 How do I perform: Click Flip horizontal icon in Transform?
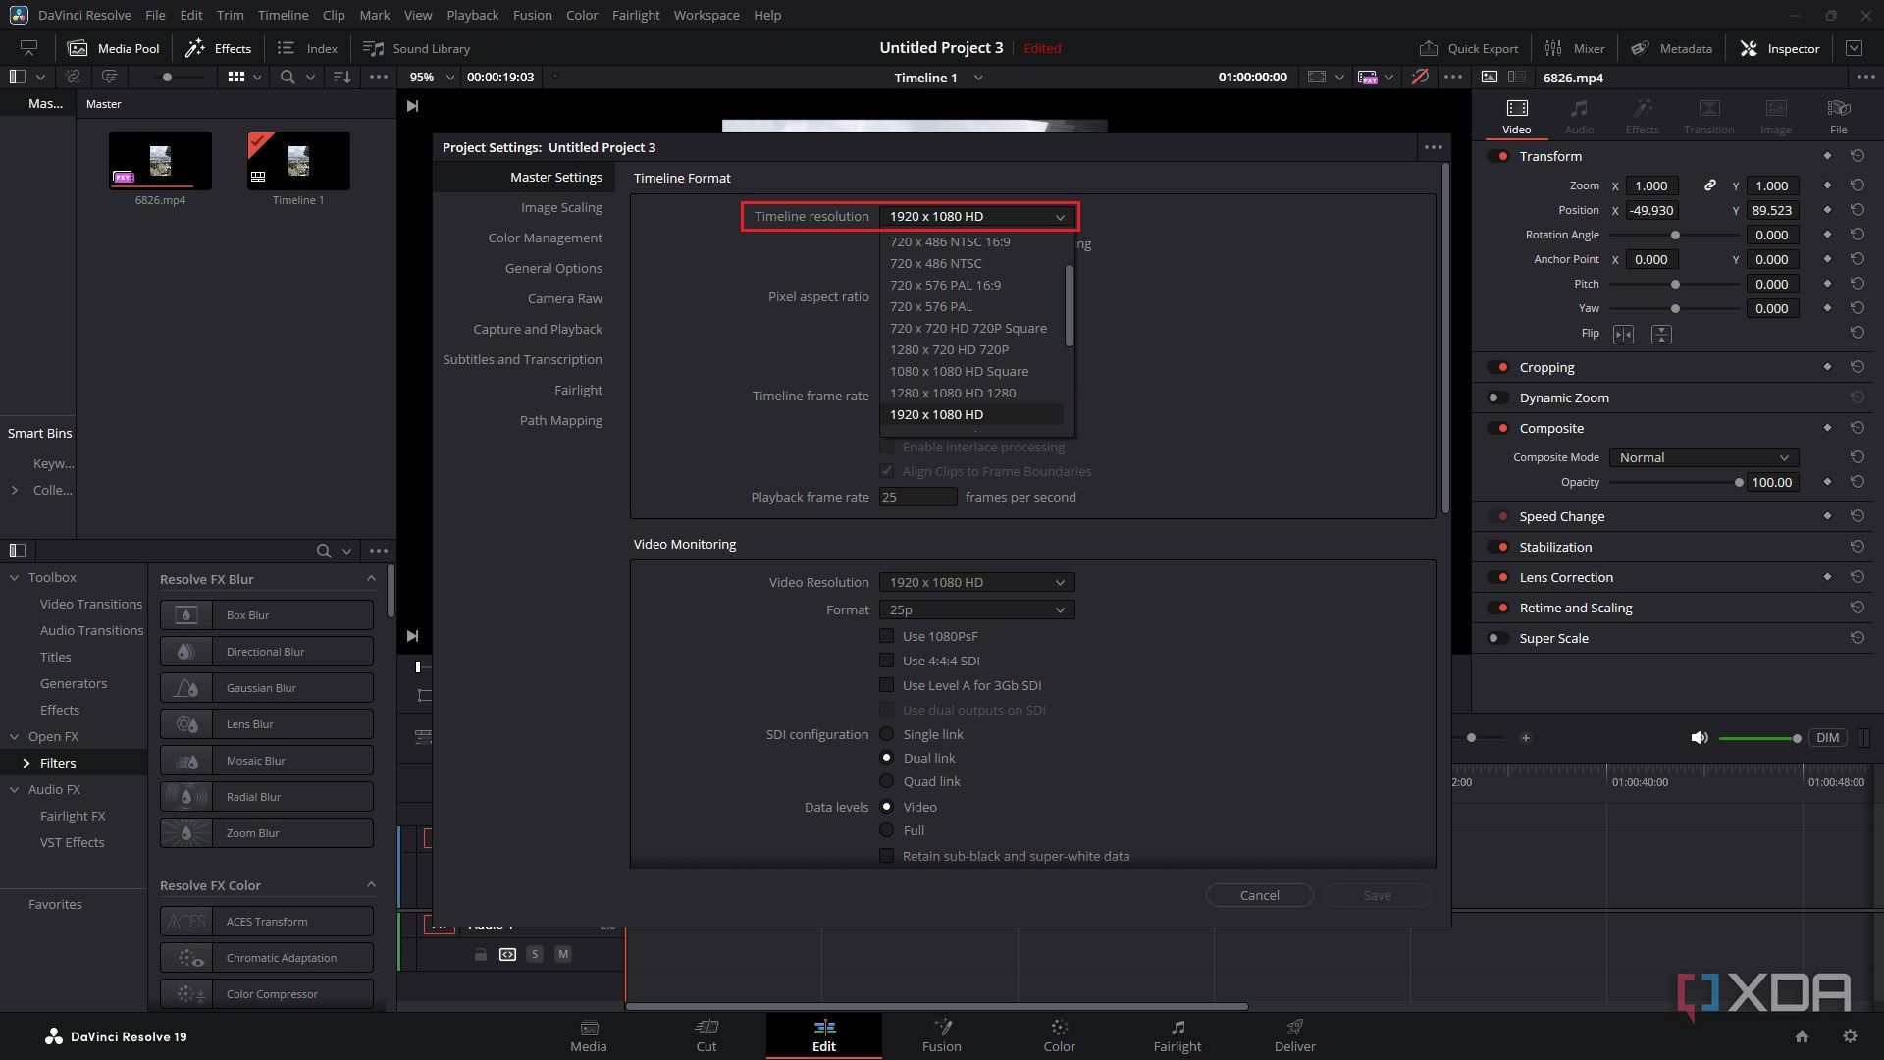click(1623, 335)
